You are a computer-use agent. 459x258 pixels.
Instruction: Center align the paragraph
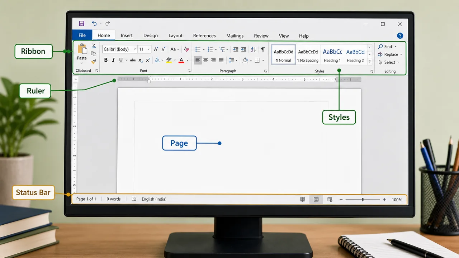205,60
